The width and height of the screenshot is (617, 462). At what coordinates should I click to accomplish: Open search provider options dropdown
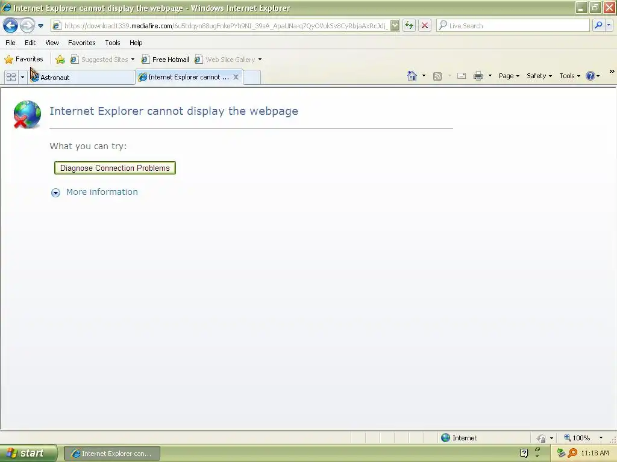click(x=609, y=25)
